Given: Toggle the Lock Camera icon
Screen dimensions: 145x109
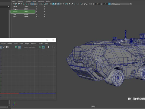Looking at the screenshot, I should click(x=16, y=4).
